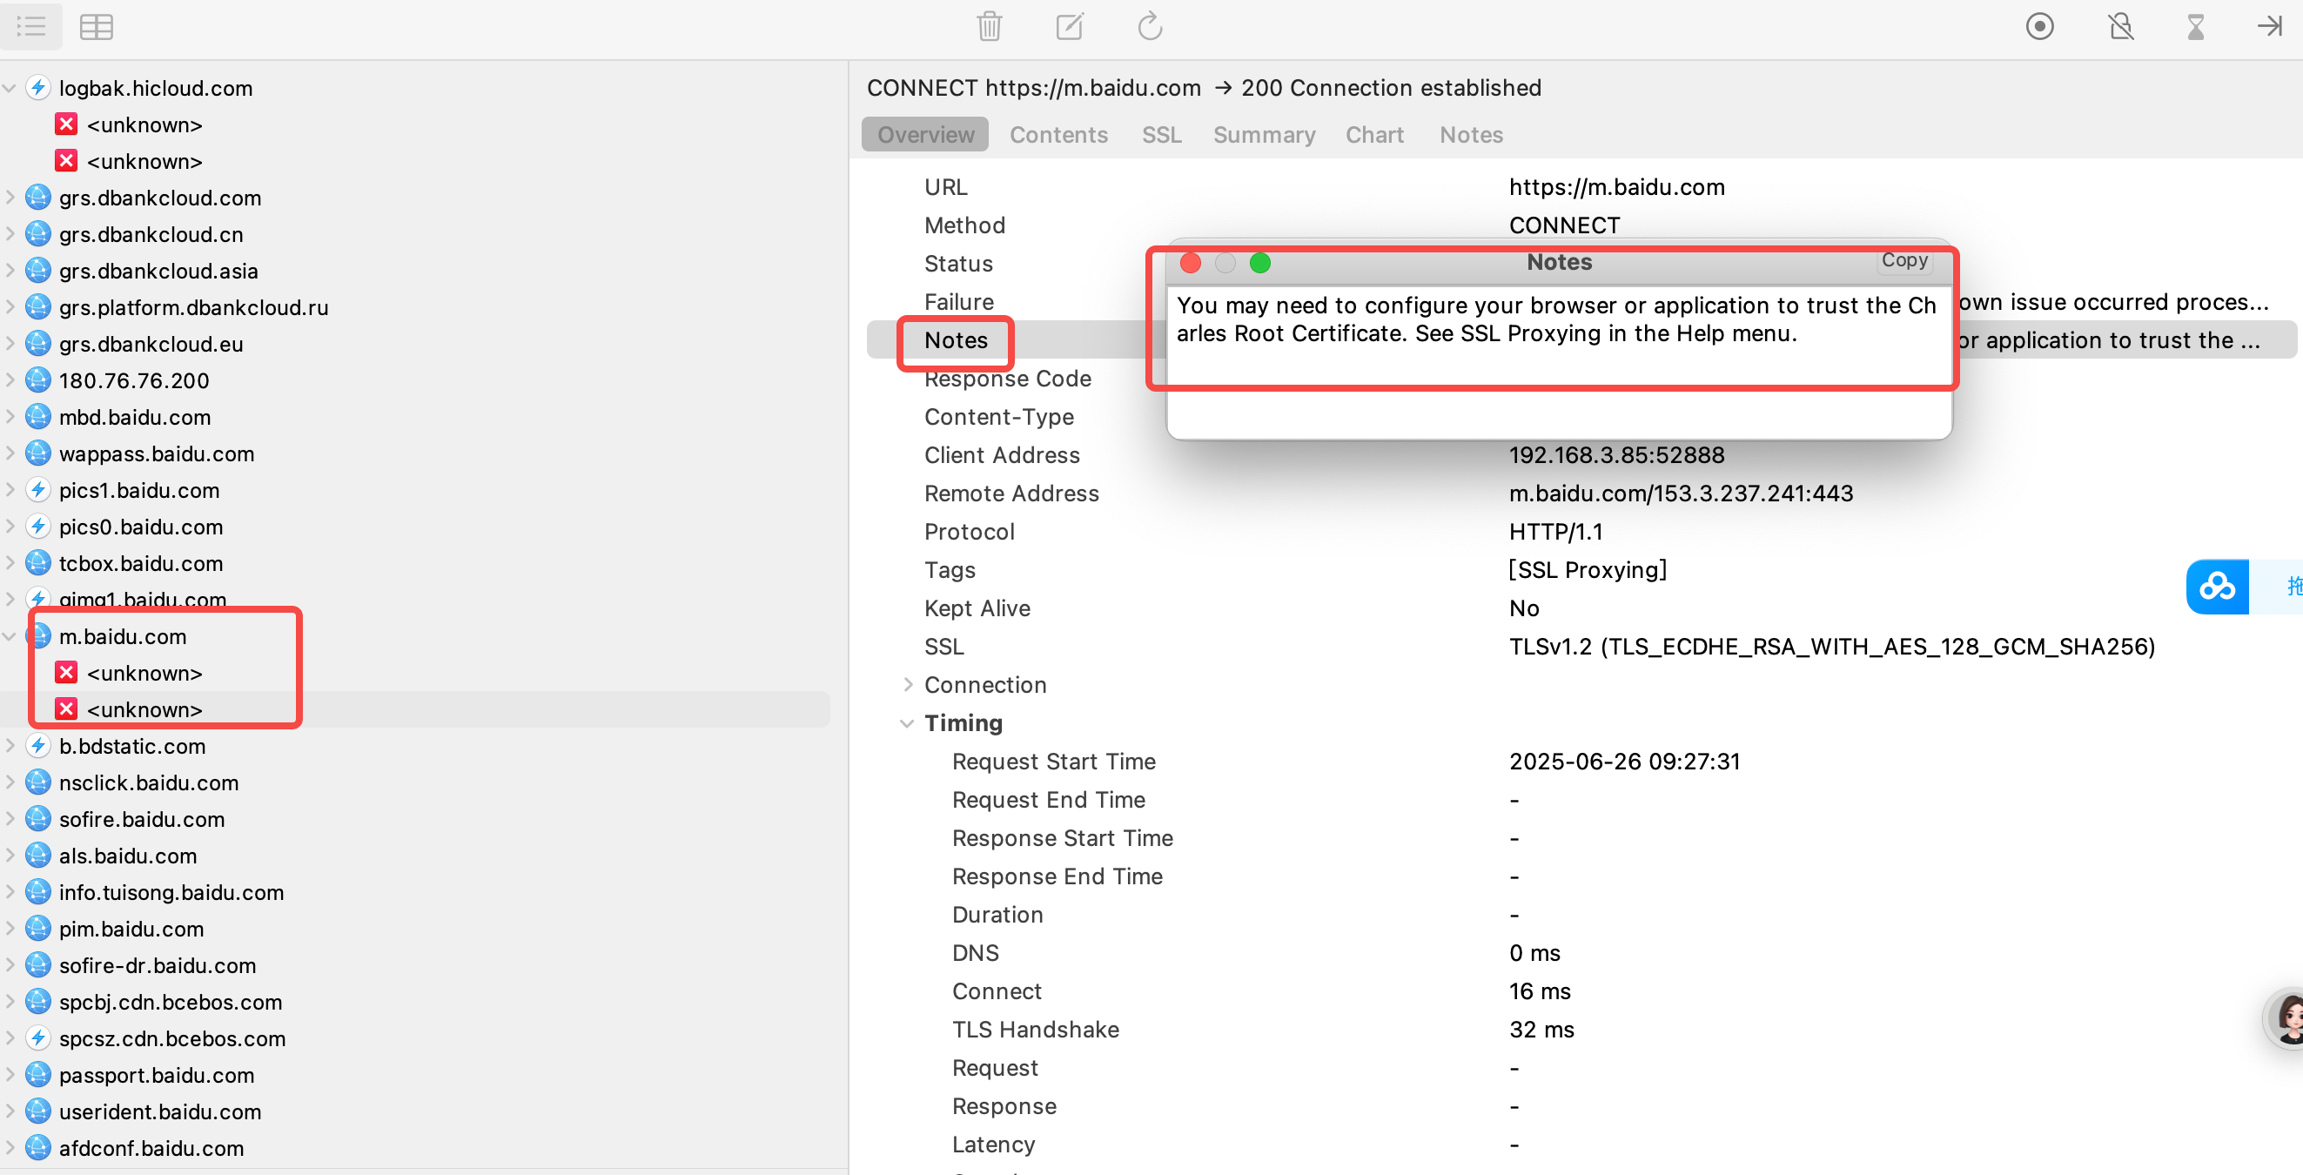
Task: Expand the Connection section
Action: [908, 685]
